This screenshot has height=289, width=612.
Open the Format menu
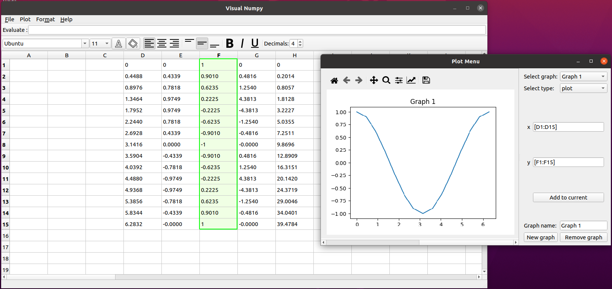pyautogui.click(x=45, y=19)
